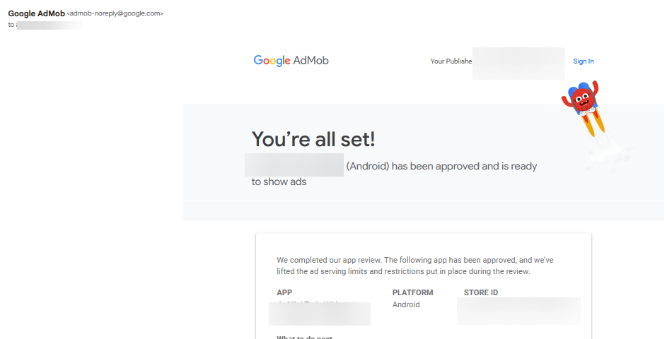Click the hidden publisher ID beside Sign In
Image resolution: width=667 pixels, height=339 pixels.
(518, 63)
